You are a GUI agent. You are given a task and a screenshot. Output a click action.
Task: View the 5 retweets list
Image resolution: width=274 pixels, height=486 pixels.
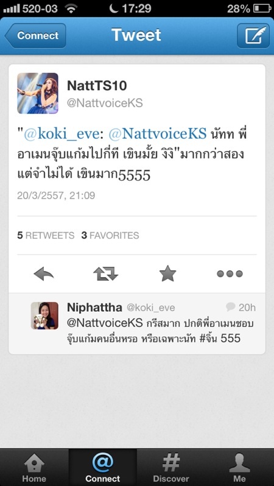point(46,236)
